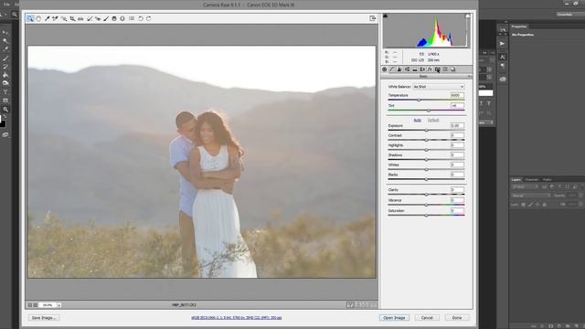Open Camera Raw preferences dialog icon
Viewport: 585px width, 329px height.
[132, 18]
